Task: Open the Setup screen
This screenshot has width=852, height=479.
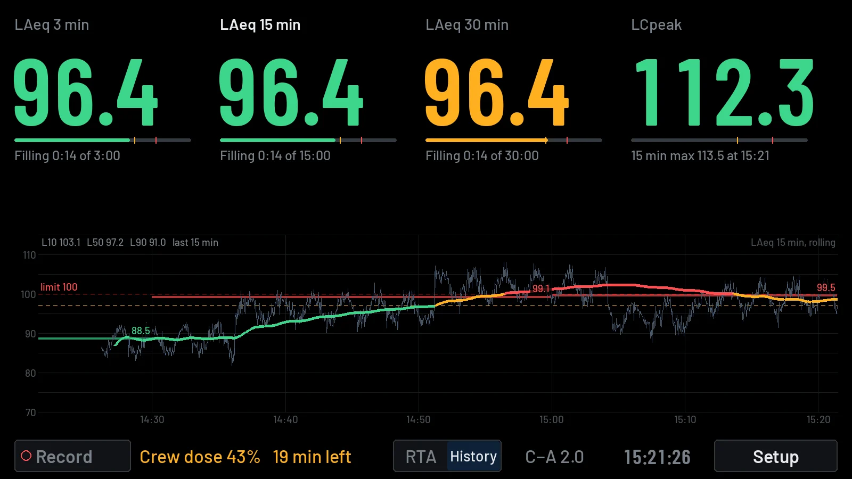Action: coord(775,456)
